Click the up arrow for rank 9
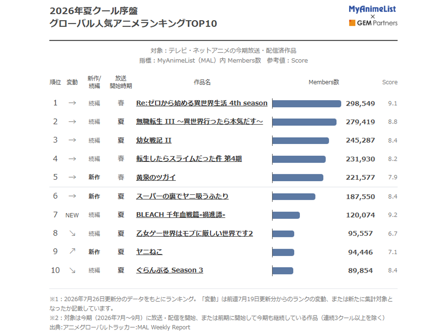Screen dimensions: 446x335 pyautogui.click(x=72, y=252)
